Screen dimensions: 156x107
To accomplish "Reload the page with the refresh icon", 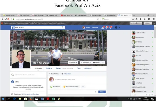I will click(x=98, y=19).
